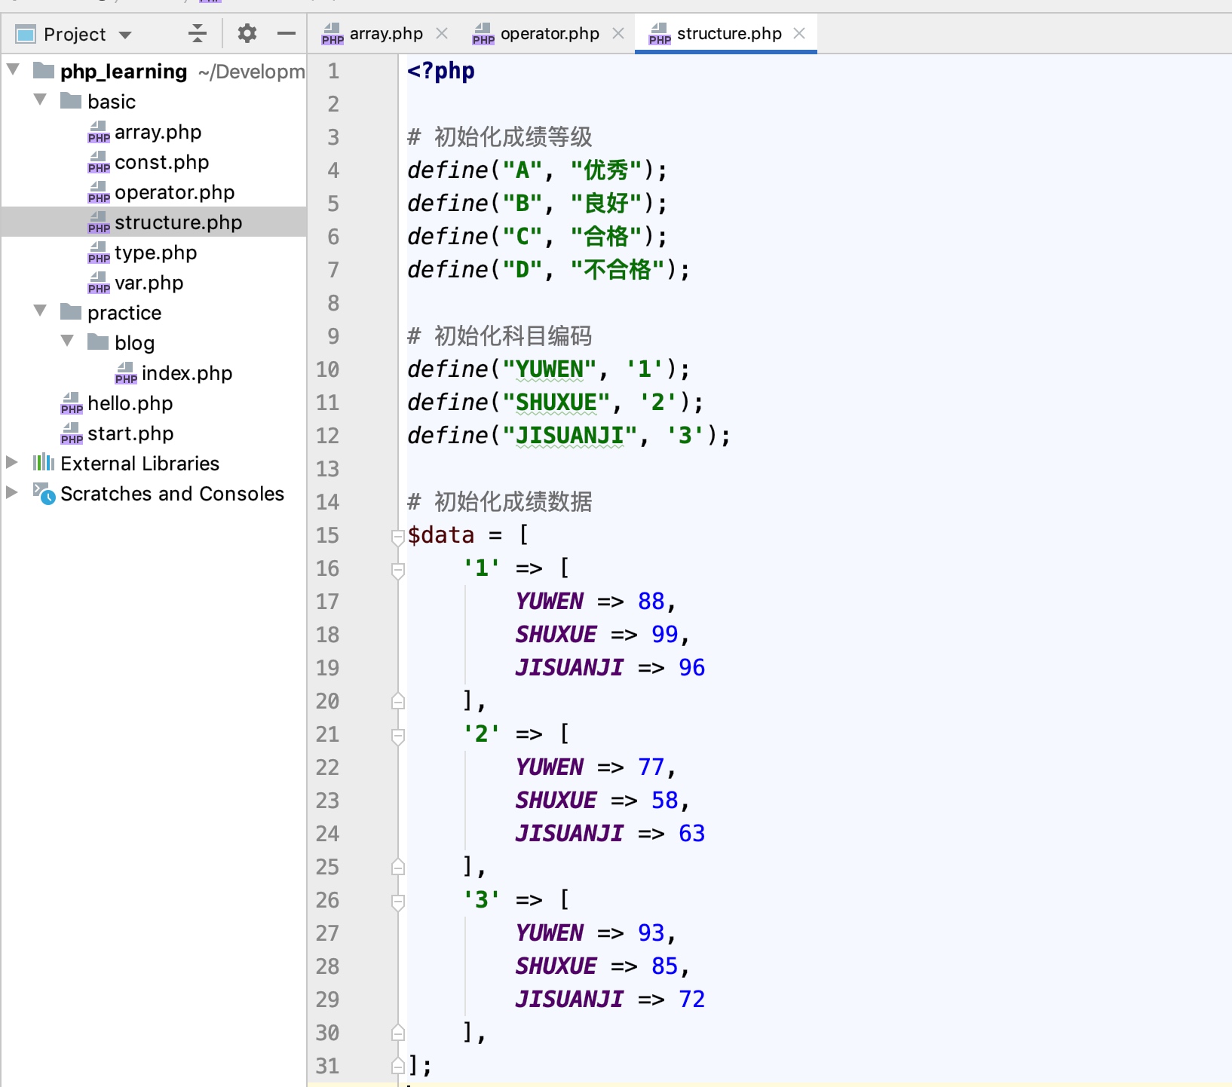Click the PHP icon on the structure.php tab

click(660, 34)
